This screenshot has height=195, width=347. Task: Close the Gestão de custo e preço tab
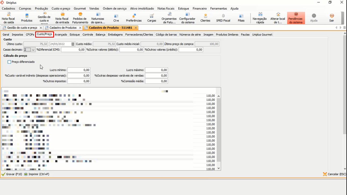click(x=41, y=28)
